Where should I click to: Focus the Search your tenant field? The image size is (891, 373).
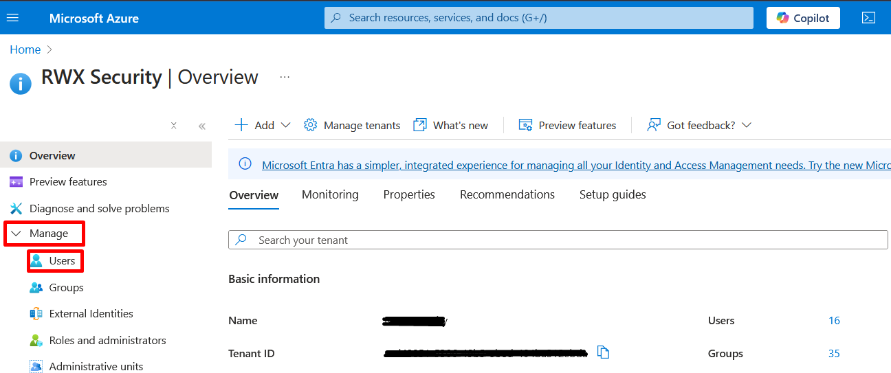(558, 240)
